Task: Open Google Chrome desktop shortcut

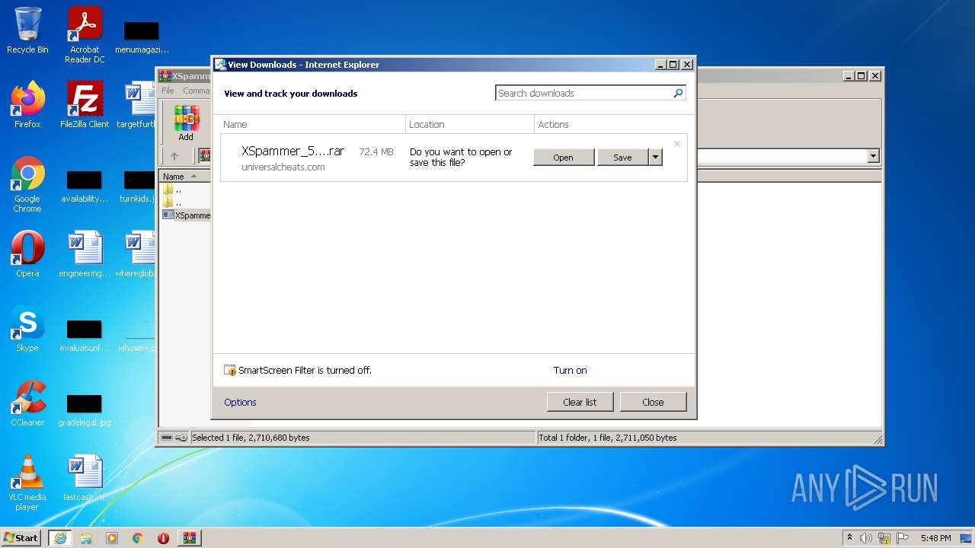Action: (27, 185)
